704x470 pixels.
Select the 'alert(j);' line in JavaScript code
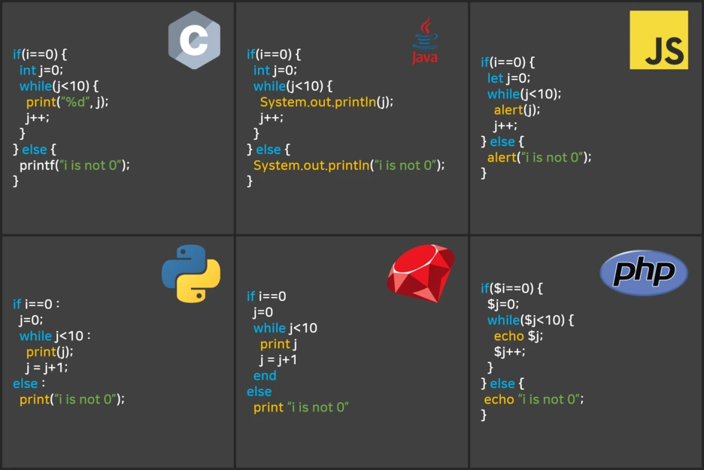tap(517, 110)
